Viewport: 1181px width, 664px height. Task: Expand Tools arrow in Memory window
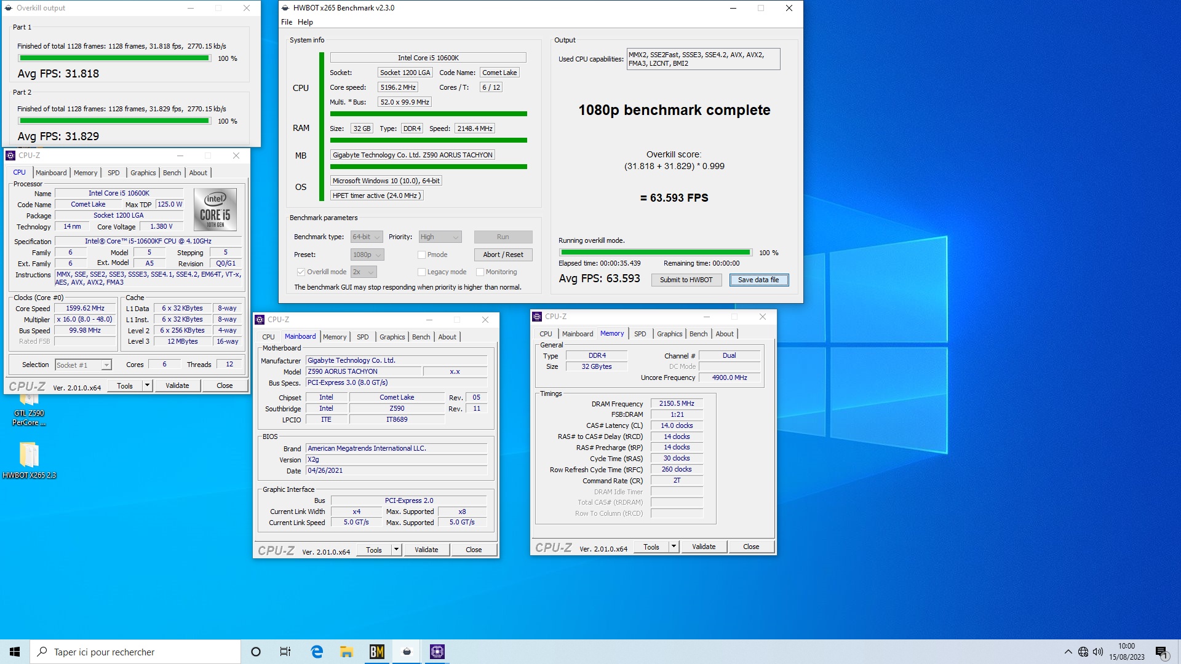point(674,547)
